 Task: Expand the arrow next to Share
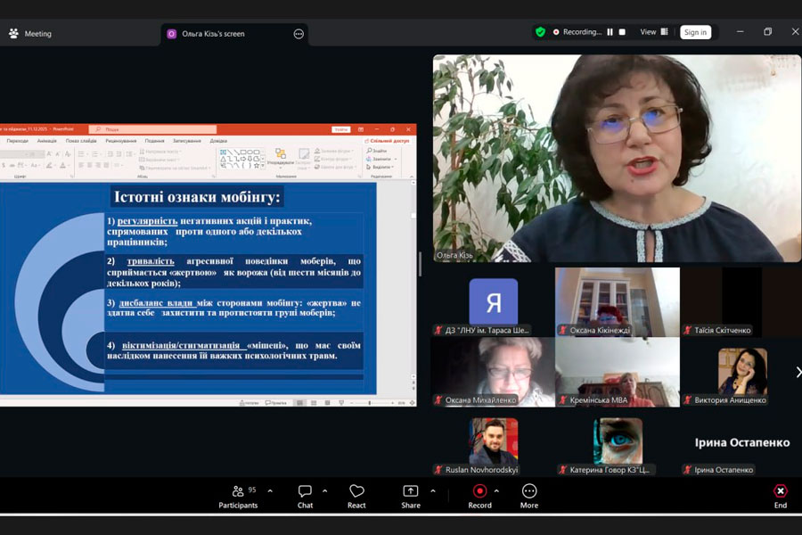433,491
